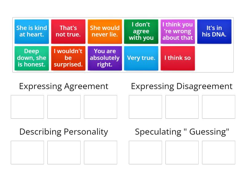This screenshot has width=246, height=184.
Task: Click the 'It's in his DNA.' card
Action: [x=214, y=31]
